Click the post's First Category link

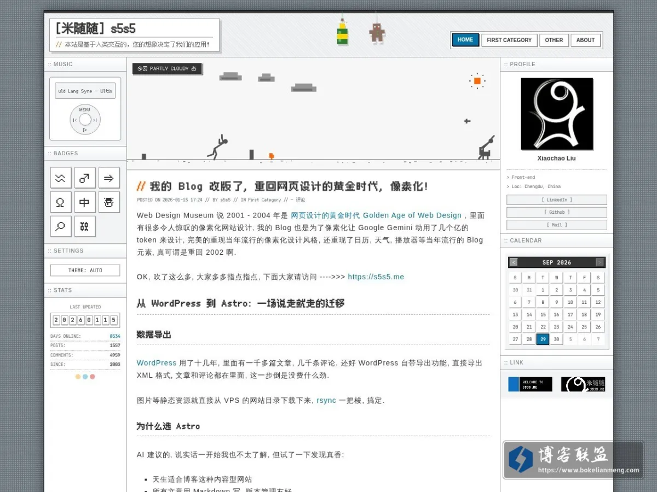tap(264, 200)
